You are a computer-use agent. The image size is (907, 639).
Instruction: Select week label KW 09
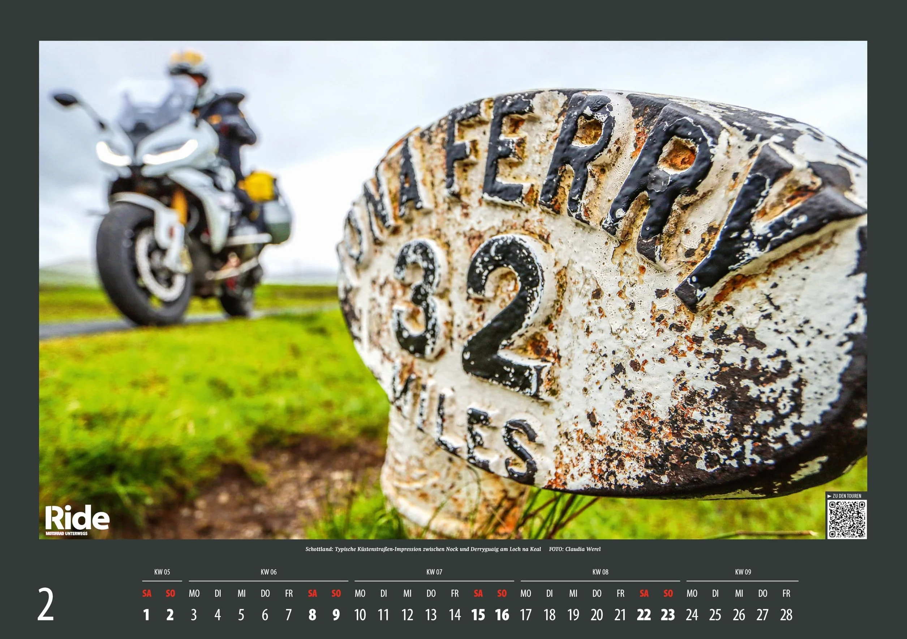pyautogui.click(x=743, y=572)
